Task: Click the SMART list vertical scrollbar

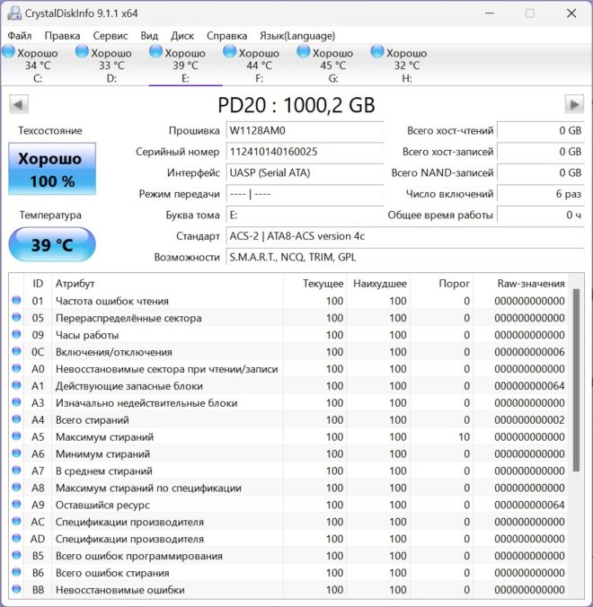Action: click(x=576, y=380)
